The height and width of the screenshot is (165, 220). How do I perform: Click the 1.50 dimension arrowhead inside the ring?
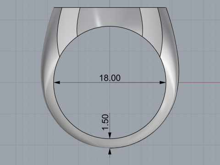pyautogui.click(x=110, y=136)
